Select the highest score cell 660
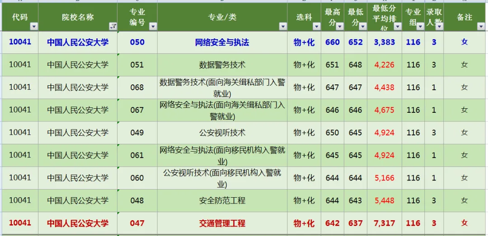488x236 pixels. [x=333, y=42]
